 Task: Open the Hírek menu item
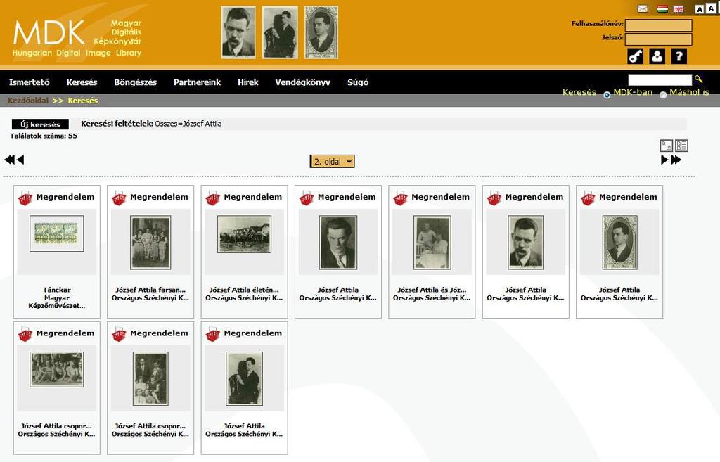tap(248, 82)
